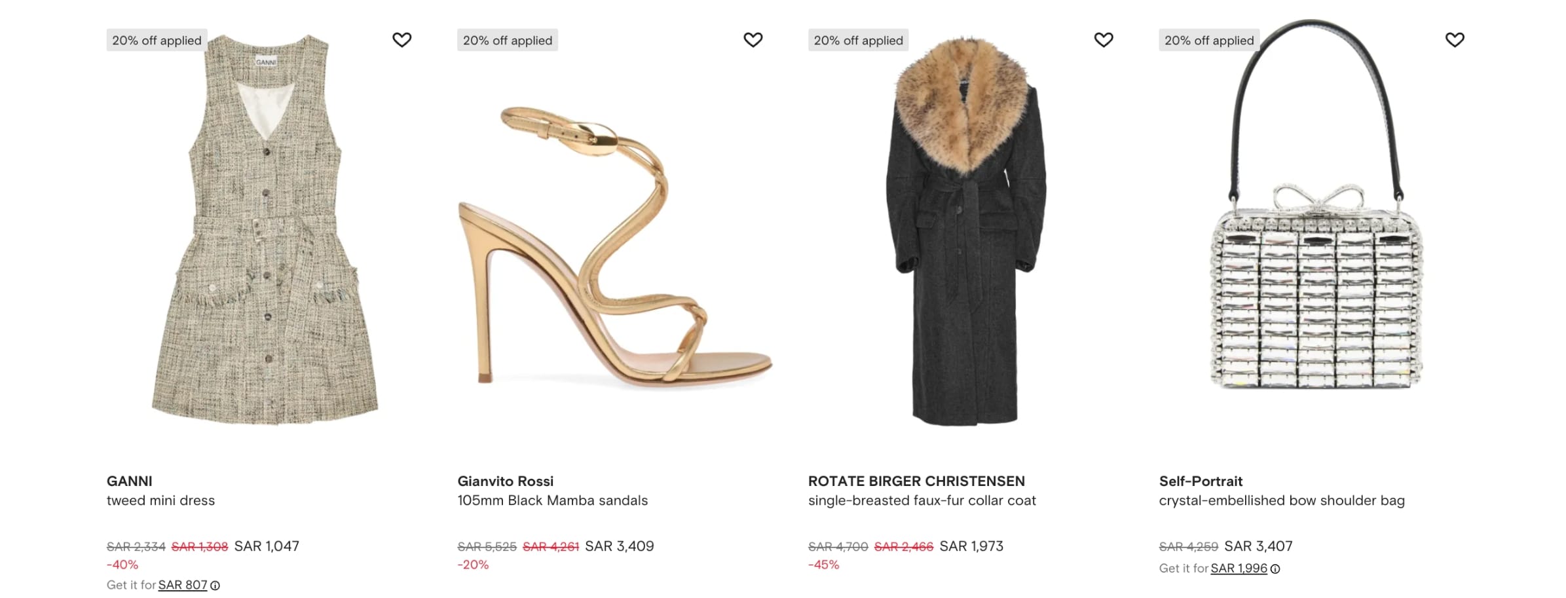Open 'tweed mini dress' product title
Screen dimensions: 1566x598
pyautogui.click(x=160, y=500)
